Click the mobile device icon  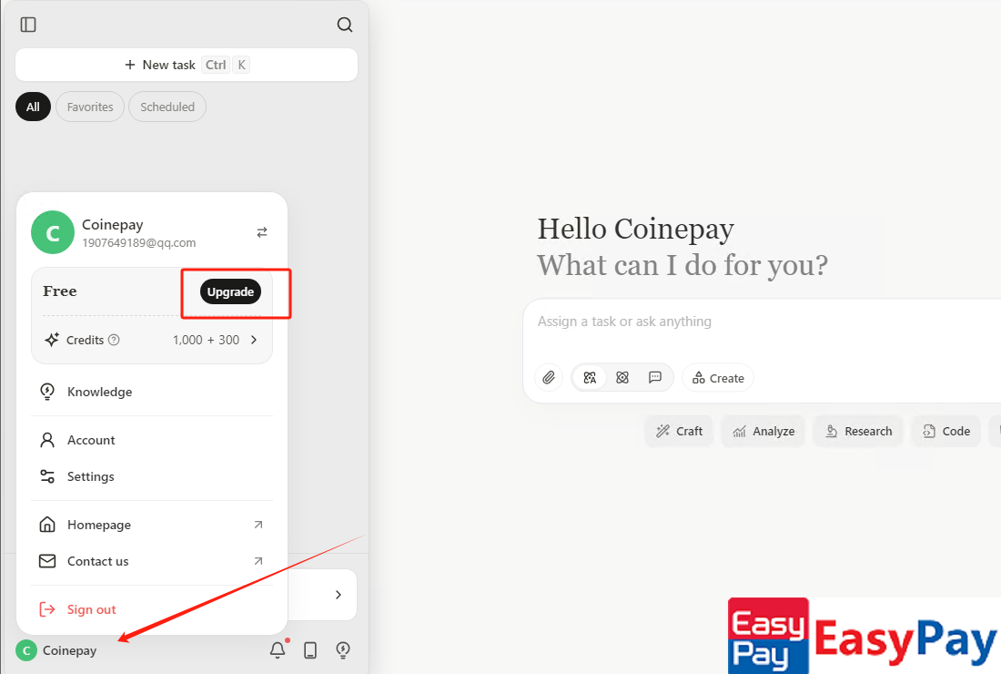pos(310,649)
